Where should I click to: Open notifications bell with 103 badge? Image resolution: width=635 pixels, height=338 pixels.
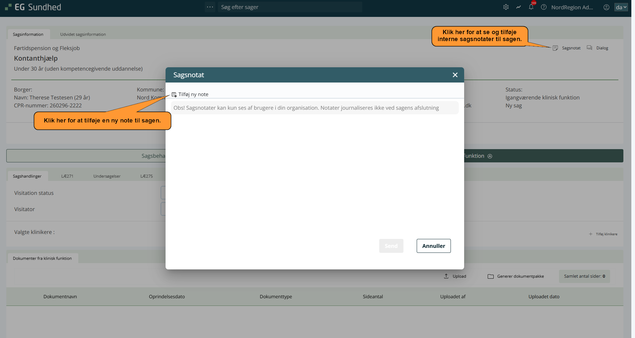(531, 7)
